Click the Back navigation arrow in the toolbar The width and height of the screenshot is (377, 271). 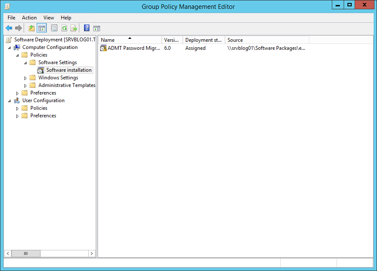[x=9, y=28]
